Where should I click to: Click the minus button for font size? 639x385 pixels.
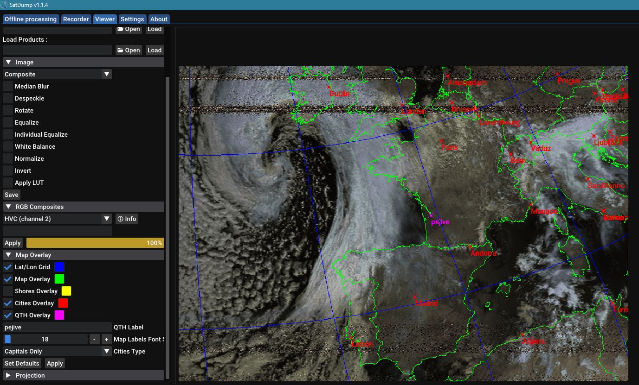point(94,339)
